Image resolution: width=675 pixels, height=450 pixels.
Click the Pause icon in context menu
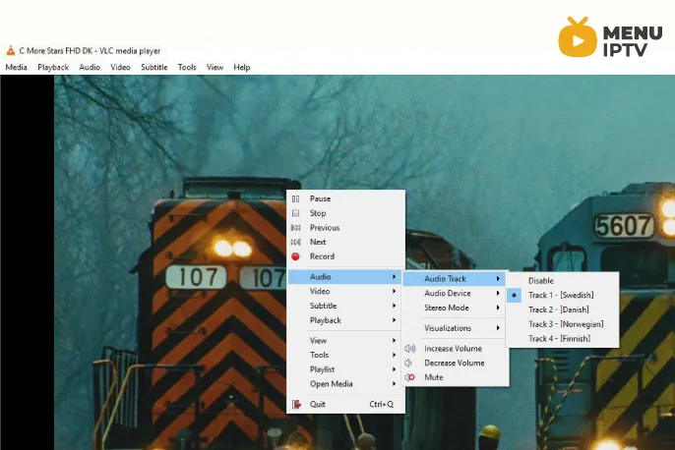[295, 198]
